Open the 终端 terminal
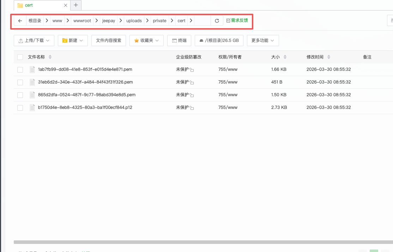The width and height of the screenshot is (393, 252). coord(179,41)
